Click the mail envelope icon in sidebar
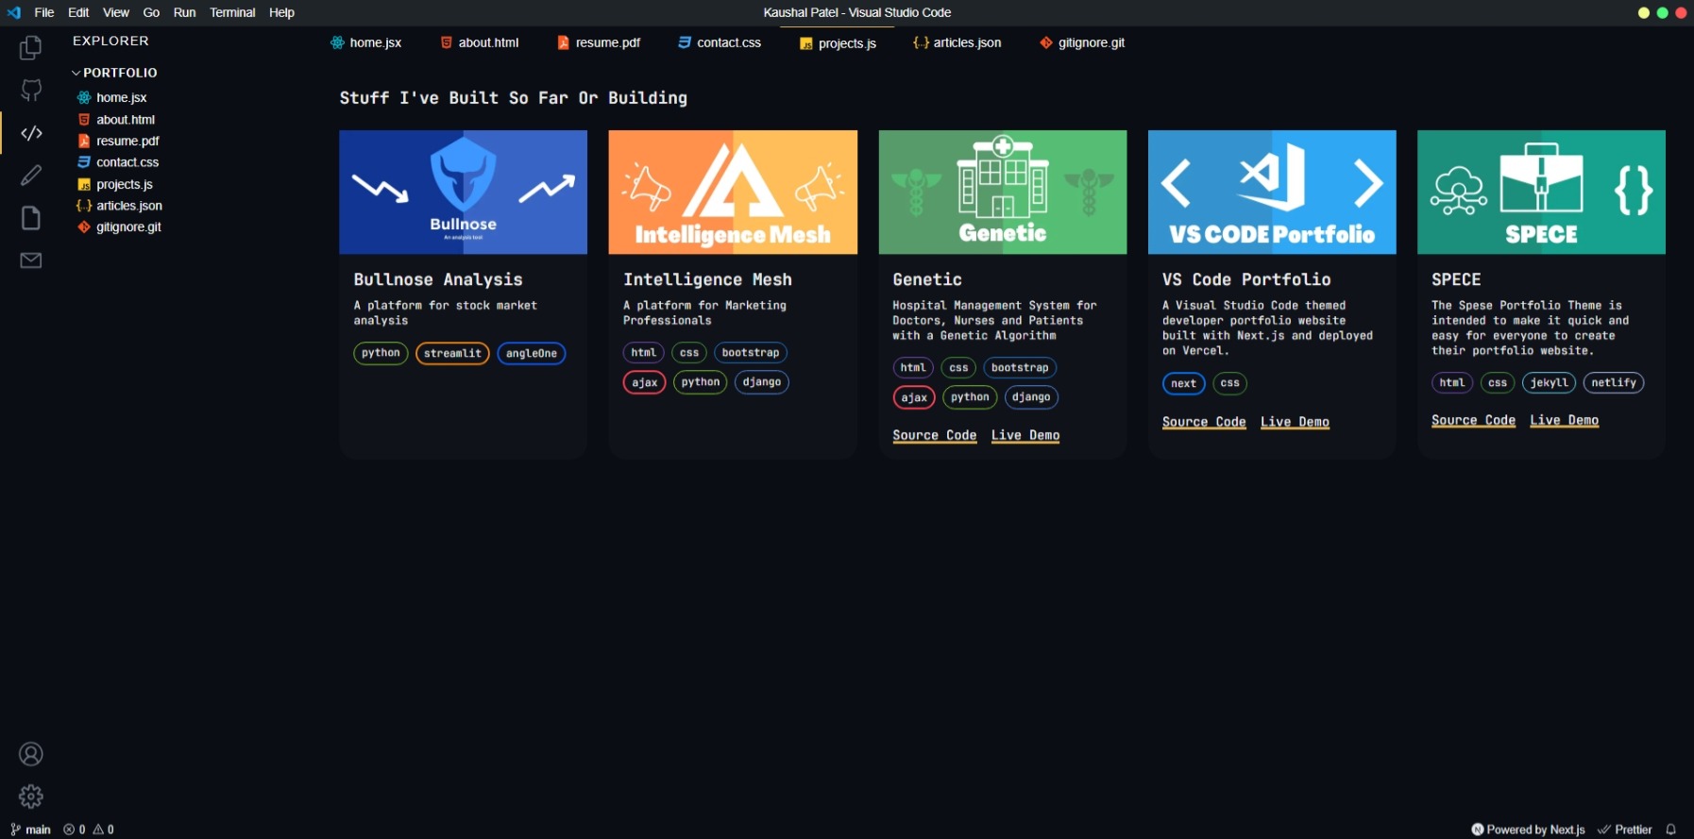The image size is (1694, 839). [31, 260]
